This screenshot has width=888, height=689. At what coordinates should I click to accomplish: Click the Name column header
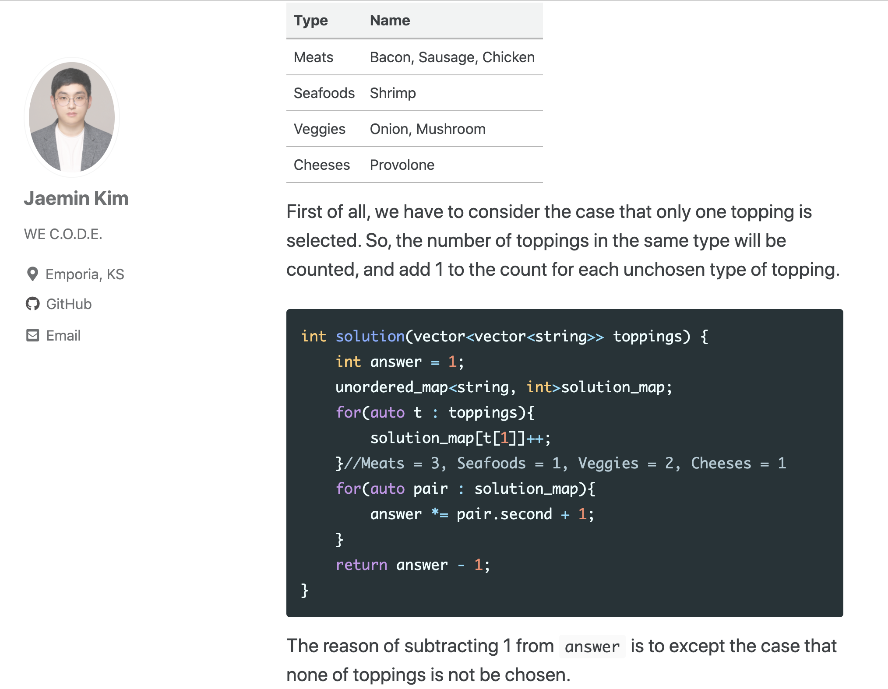390,21
